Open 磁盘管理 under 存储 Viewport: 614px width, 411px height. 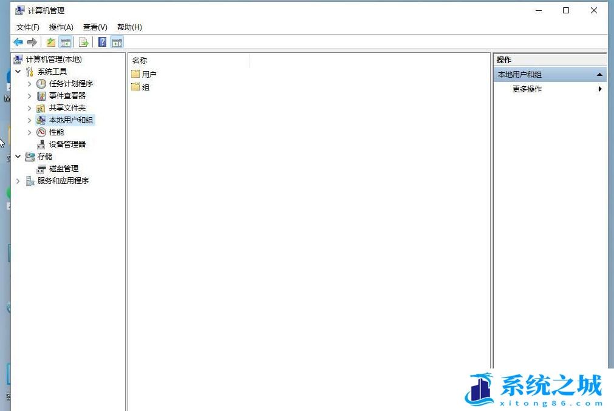64,169
